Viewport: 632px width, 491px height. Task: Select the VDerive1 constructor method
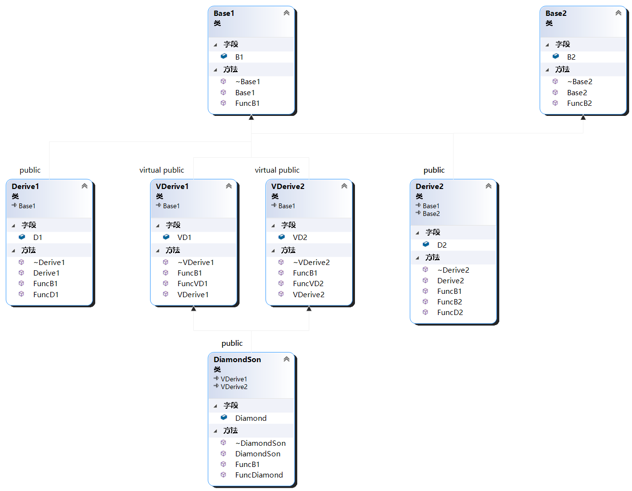[x=193, y=294]
